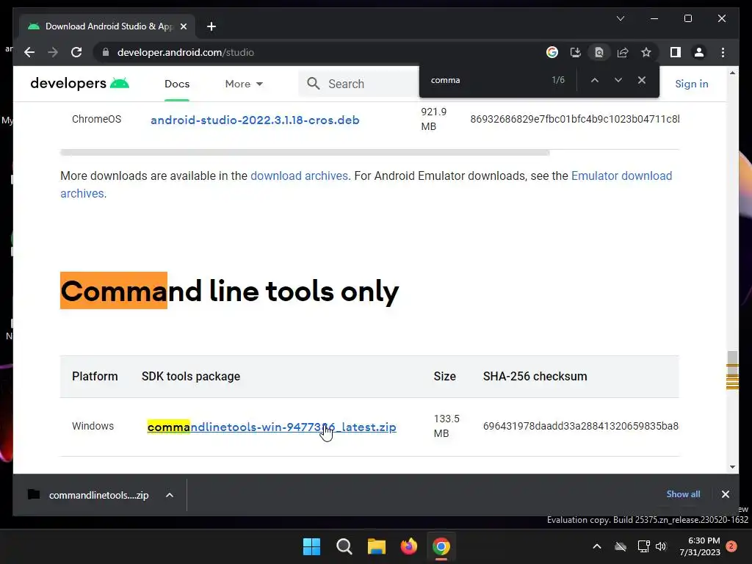Close the Download Android Studio tab
Screen dimensions: 752x564
point(183,26)
